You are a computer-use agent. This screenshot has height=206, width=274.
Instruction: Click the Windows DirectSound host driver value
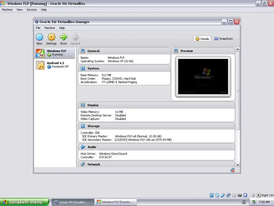(x=113, y=154)
